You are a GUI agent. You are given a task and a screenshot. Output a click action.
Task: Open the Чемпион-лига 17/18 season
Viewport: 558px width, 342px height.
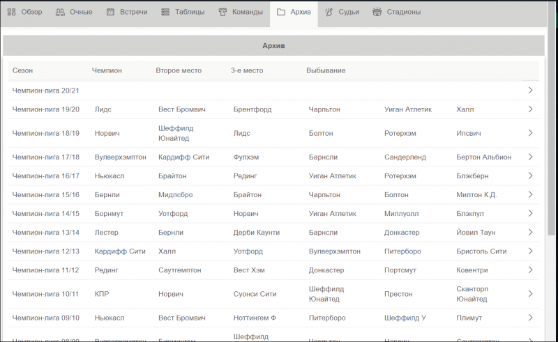pyautogui.click(x=45, y=157)
